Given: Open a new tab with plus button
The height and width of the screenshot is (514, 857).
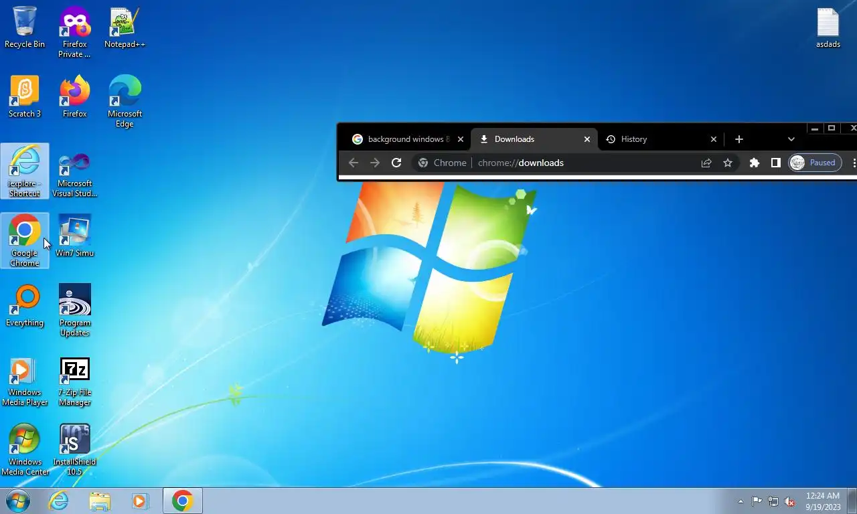Looking at the screenshot, I should coord(739,139).
